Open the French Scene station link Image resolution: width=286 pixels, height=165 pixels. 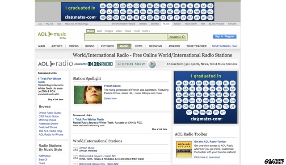(x=112, y=86)
